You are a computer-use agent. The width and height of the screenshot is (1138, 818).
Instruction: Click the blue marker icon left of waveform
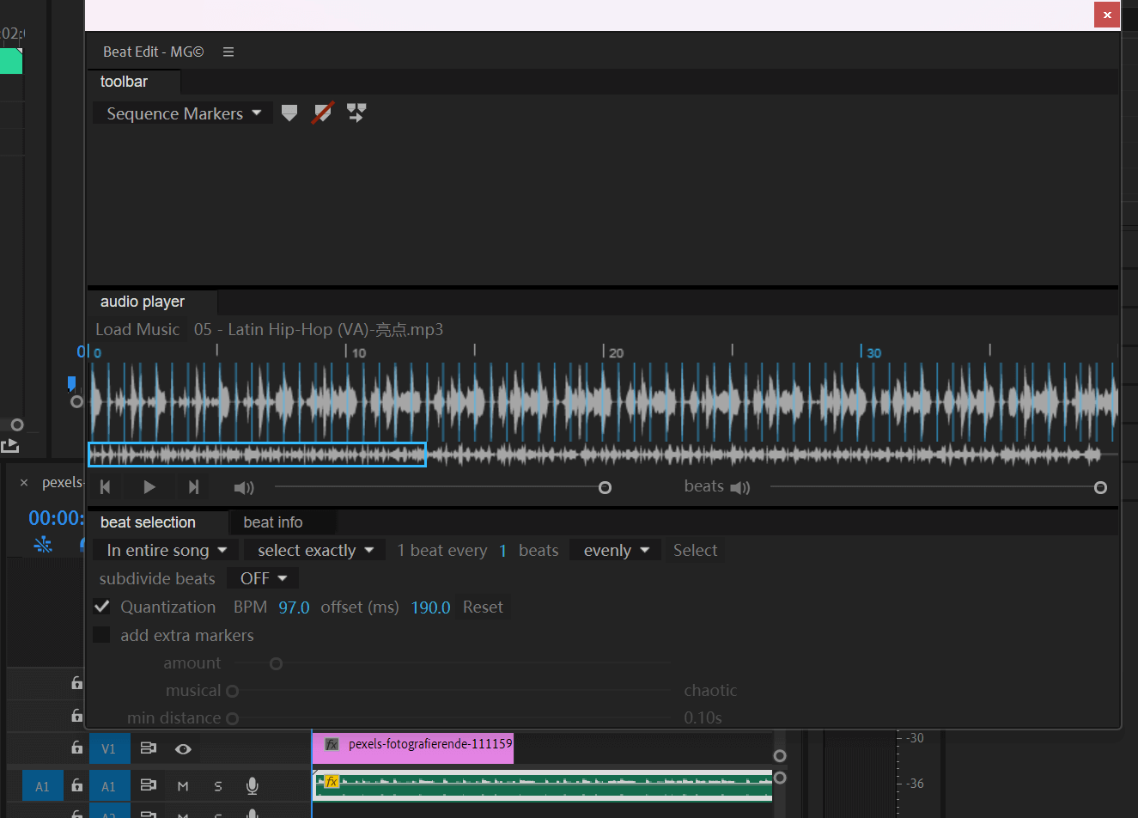point(71,383)
